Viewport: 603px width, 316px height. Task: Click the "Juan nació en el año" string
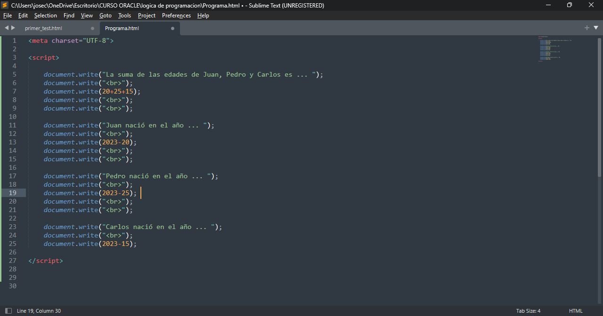pyautogui.click(x=155, y=126)
